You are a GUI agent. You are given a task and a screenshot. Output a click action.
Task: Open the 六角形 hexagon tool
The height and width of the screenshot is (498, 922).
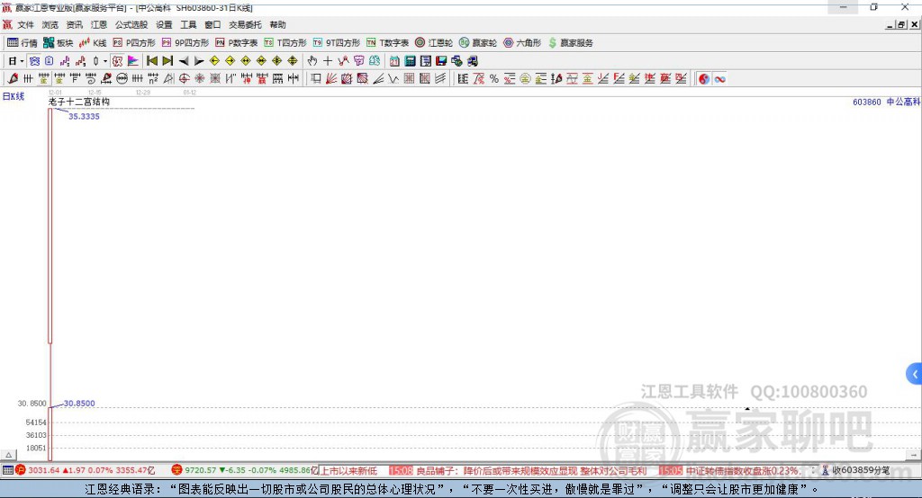(x=522, y=43)
